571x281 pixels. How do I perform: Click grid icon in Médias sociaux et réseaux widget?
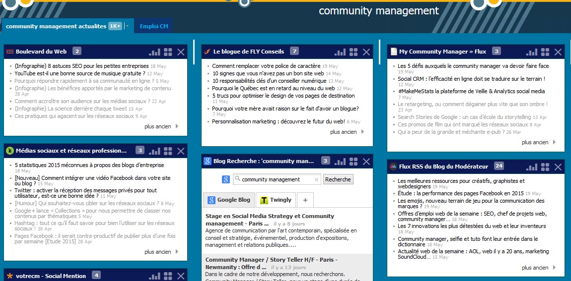(x=168, y=151)
